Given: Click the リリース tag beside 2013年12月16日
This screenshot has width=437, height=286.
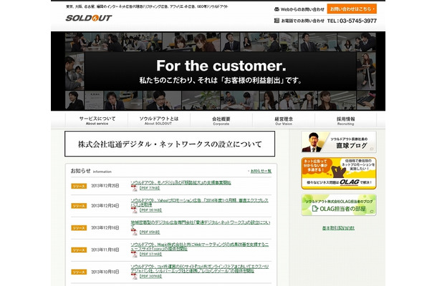Looking at the screenshot, I should pyautogui.click(x=79, y=228).
